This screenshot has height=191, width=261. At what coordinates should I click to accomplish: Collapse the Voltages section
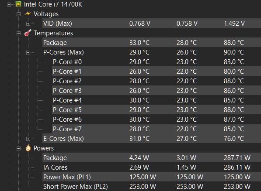18,14
